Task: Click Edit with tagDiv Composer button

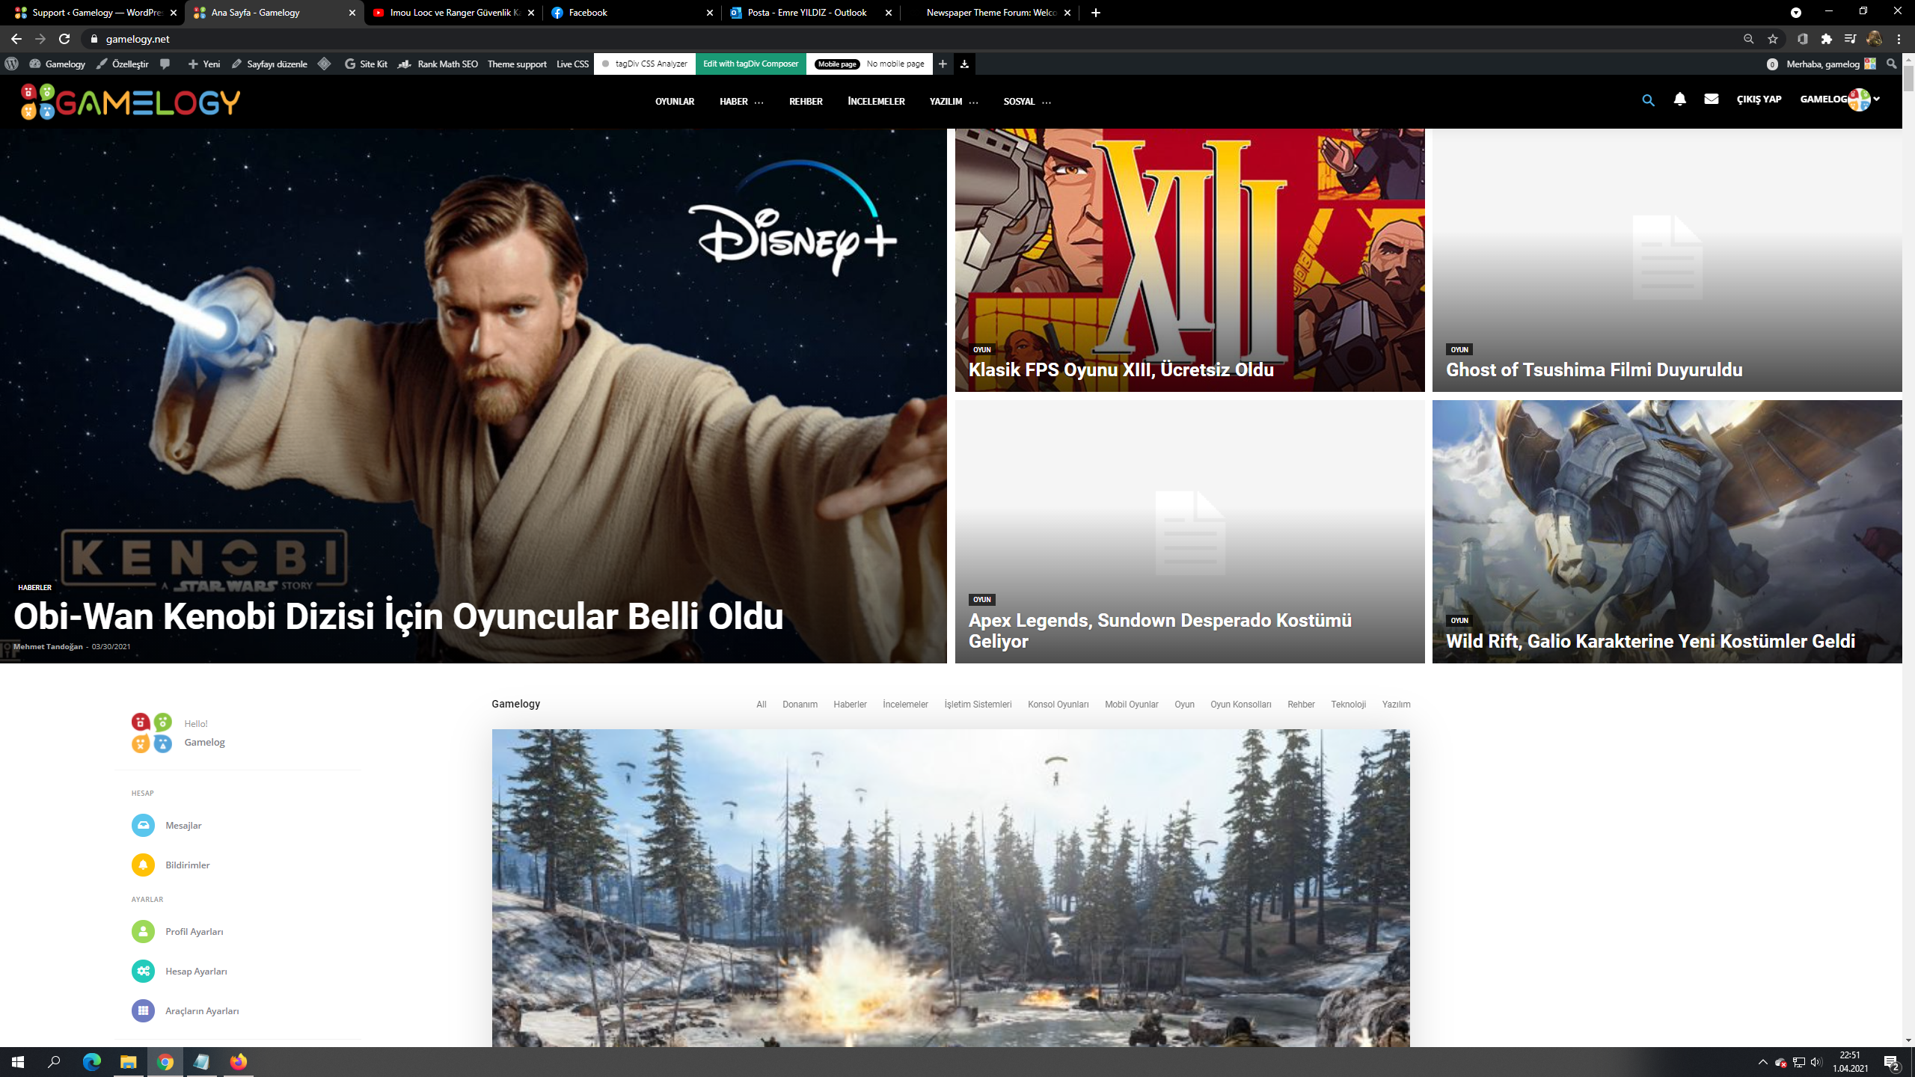Action: [750, 64]
